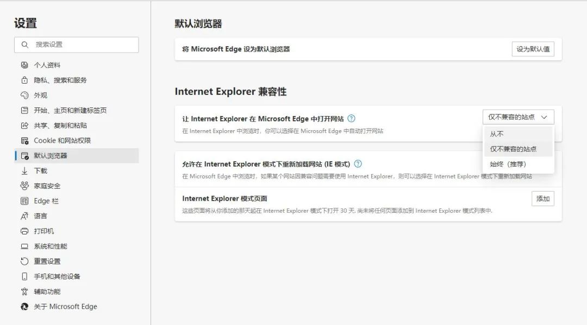
Task: Click help icon next to IE 模式 setting
Action: pyautogui.click(x=358, y=164)
